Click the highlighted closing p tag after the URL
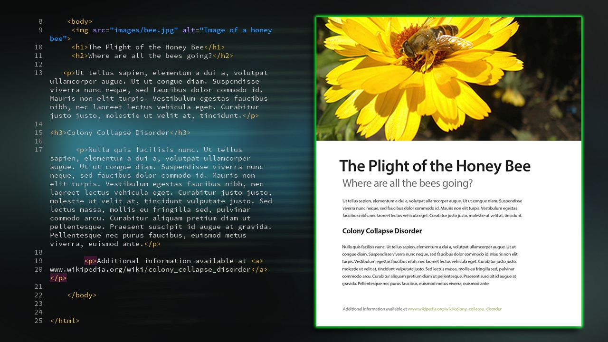The height and width of the screenshot is (342, 608). (58, 278)
